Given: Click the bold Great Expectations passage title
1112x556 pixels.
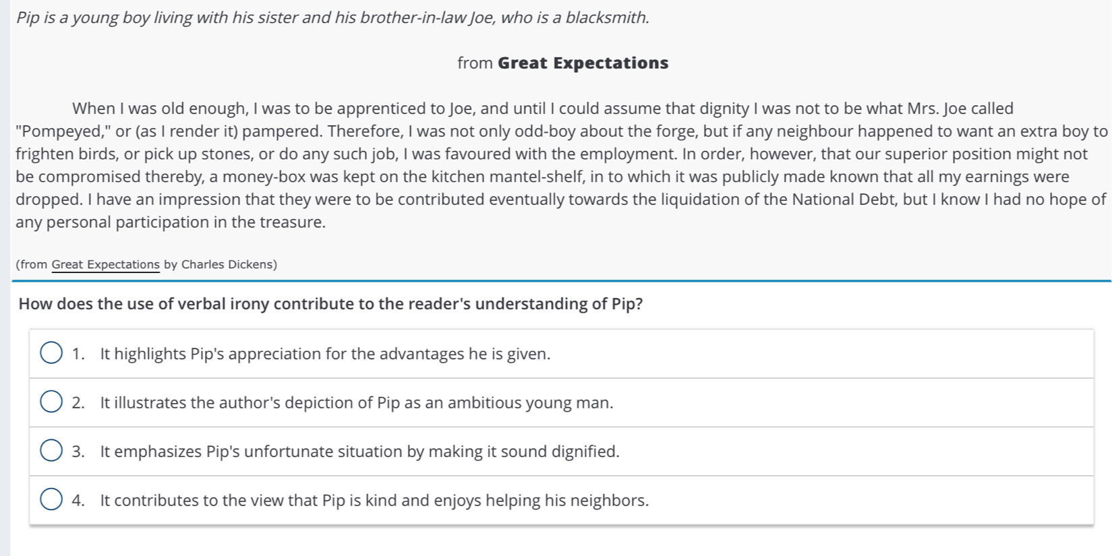Looking at the screenshot, I should click(583, 63).
